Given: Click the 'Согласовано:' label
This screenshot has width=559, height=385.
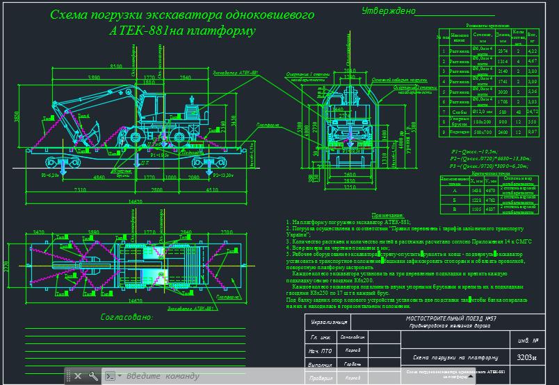Looking at the screenshot, I should [x=127, y=317].
